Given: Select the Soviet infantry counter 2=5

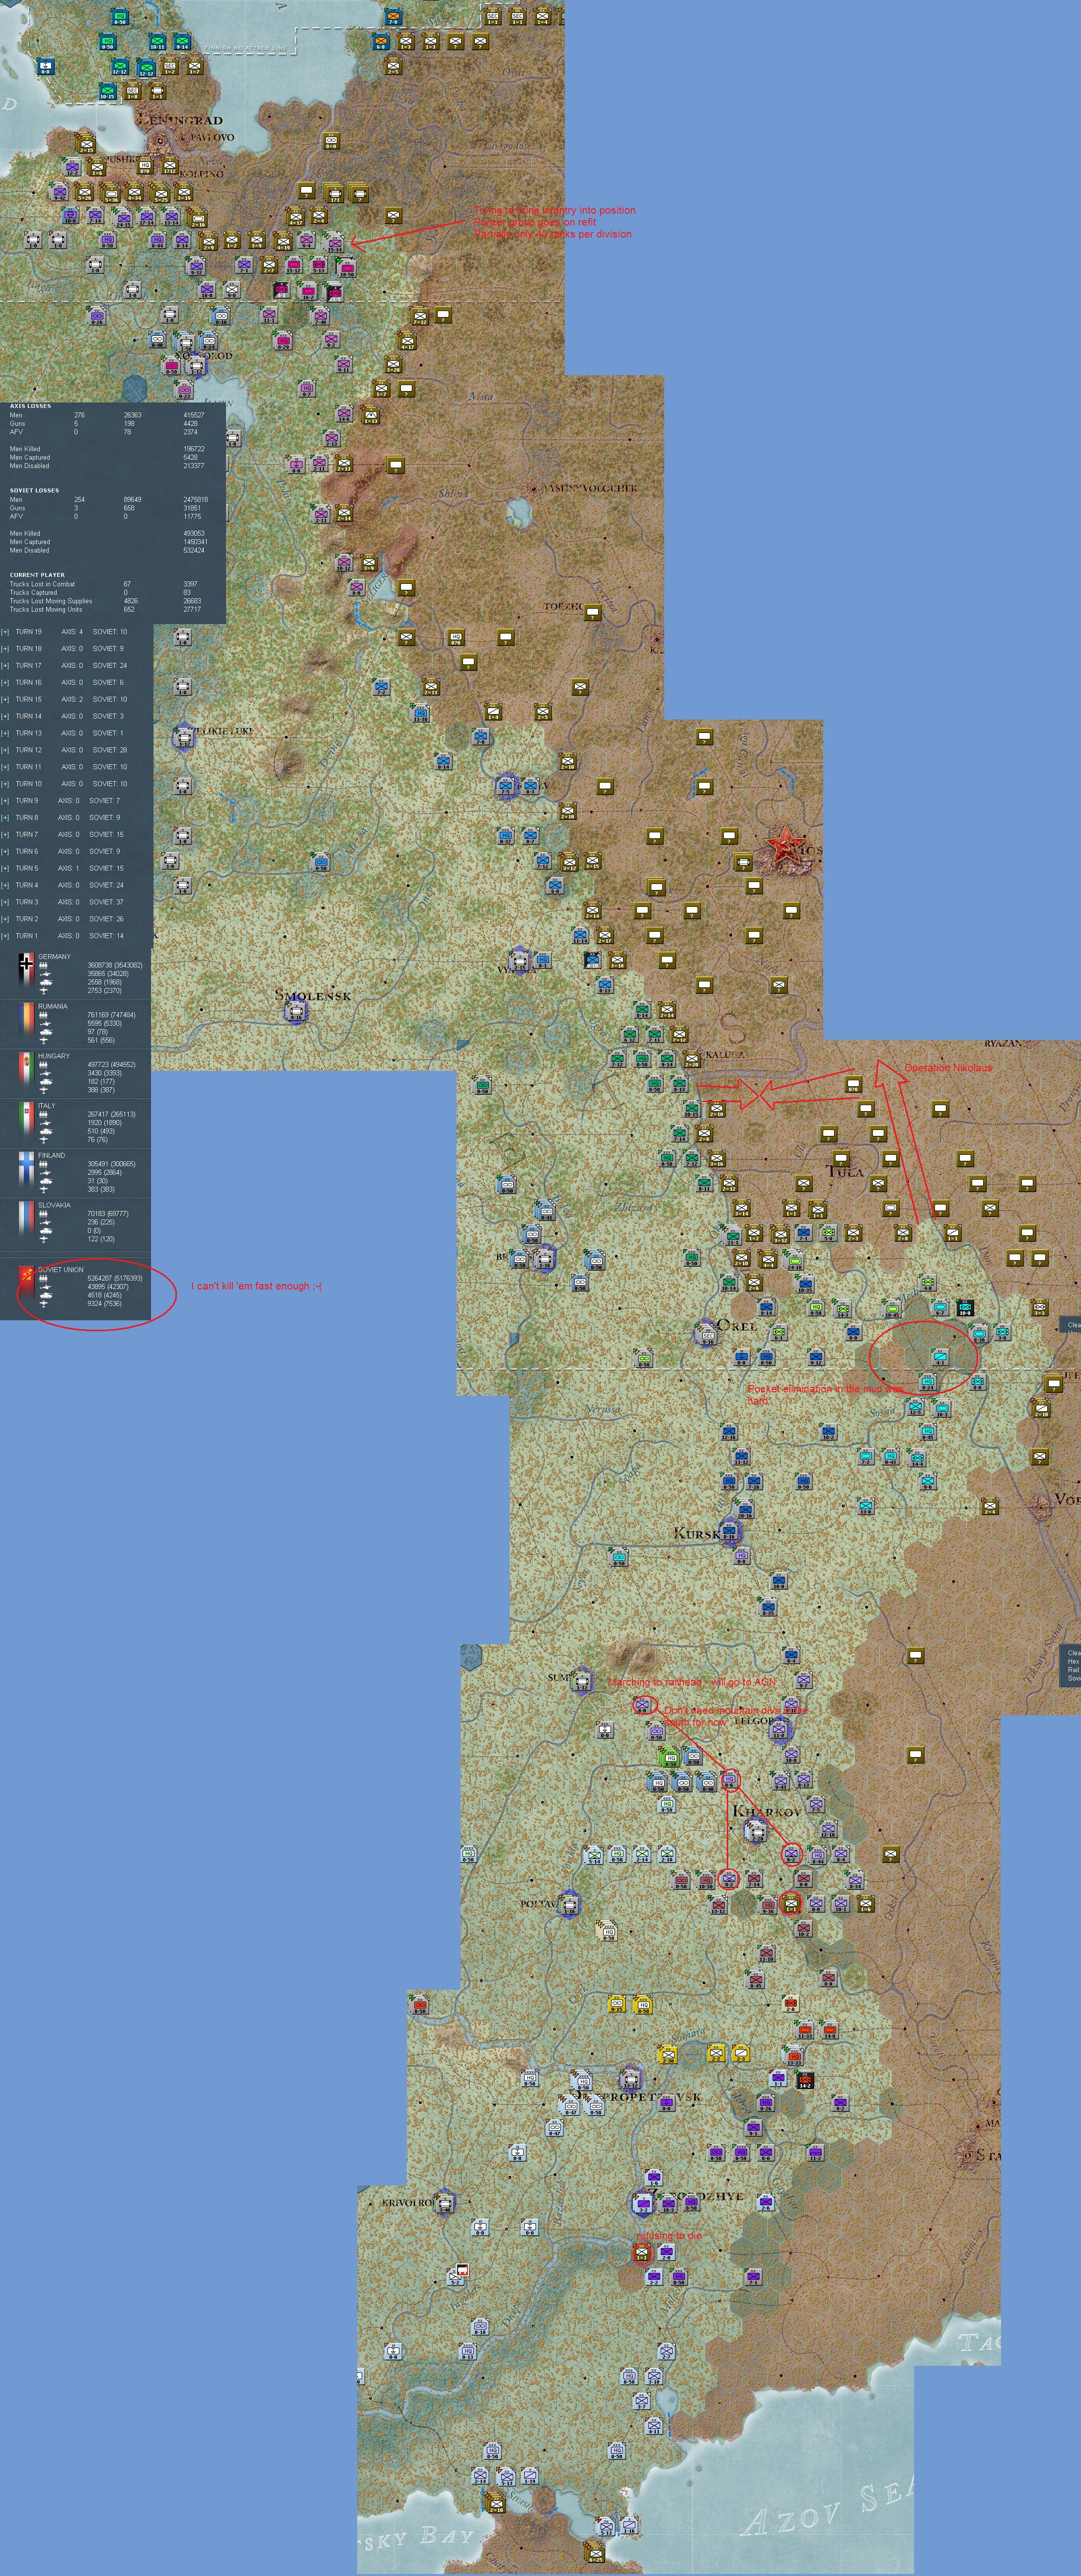Looking at the screenshot, I should [x=393, y=67].
